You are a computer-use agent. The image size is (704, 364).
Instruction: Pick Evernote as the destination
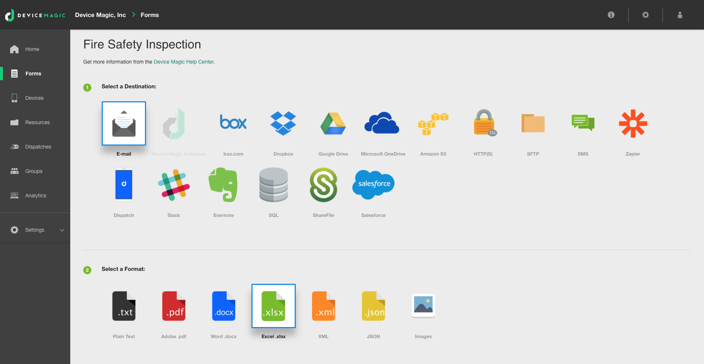[x=223, y=185]
